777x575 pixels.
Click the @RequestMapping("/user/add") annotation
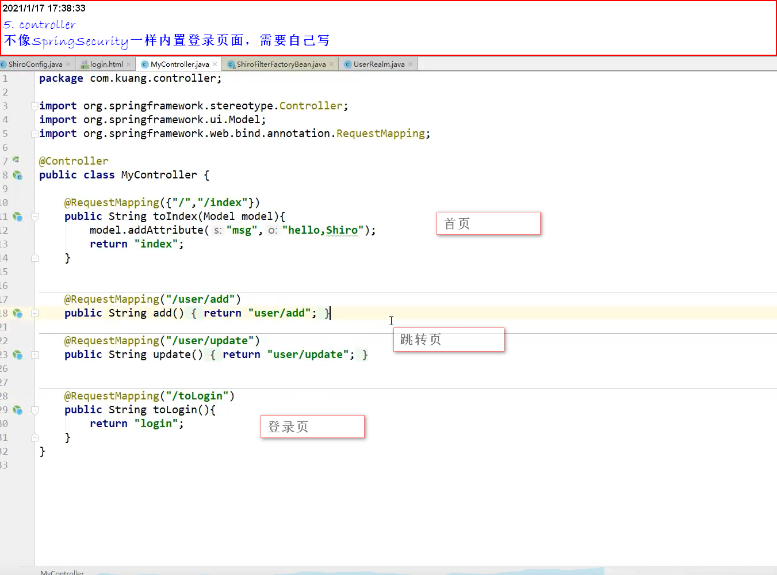coord(152,299)
